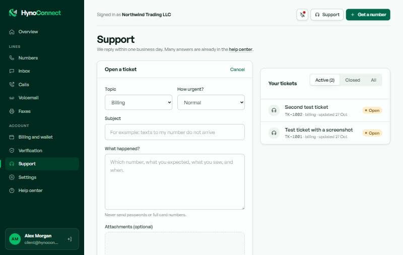This screenshot has height=255, width=403.
Task: Open Test ticket with a screenshot
Action: click(325, 133)
